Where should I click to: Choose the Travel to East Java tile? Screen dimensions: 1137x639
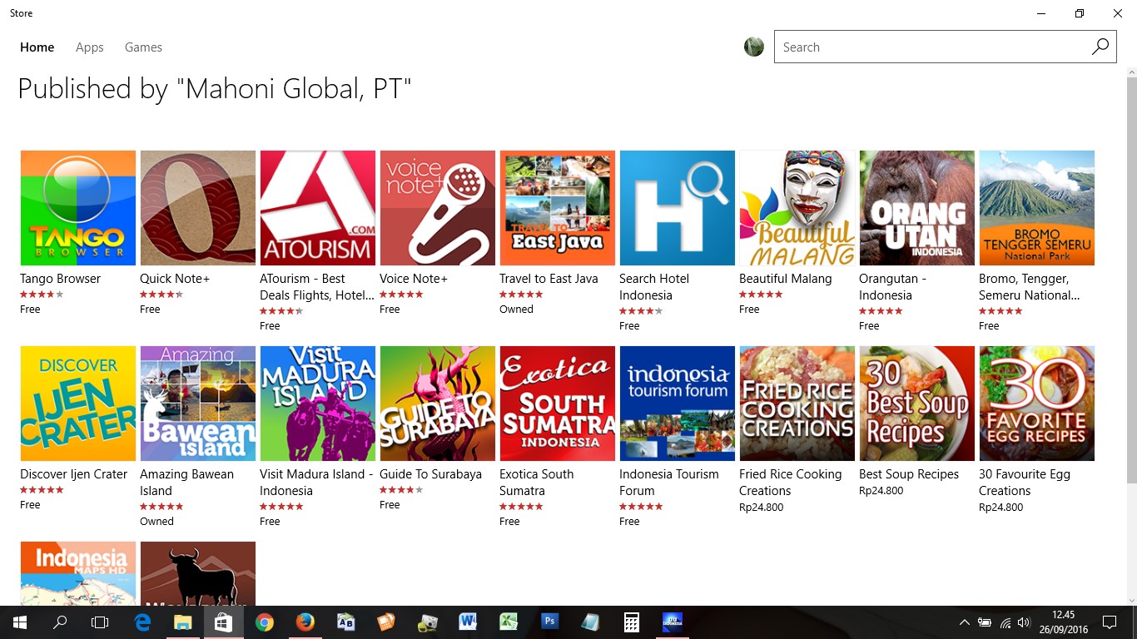click(x=558, y=208)
